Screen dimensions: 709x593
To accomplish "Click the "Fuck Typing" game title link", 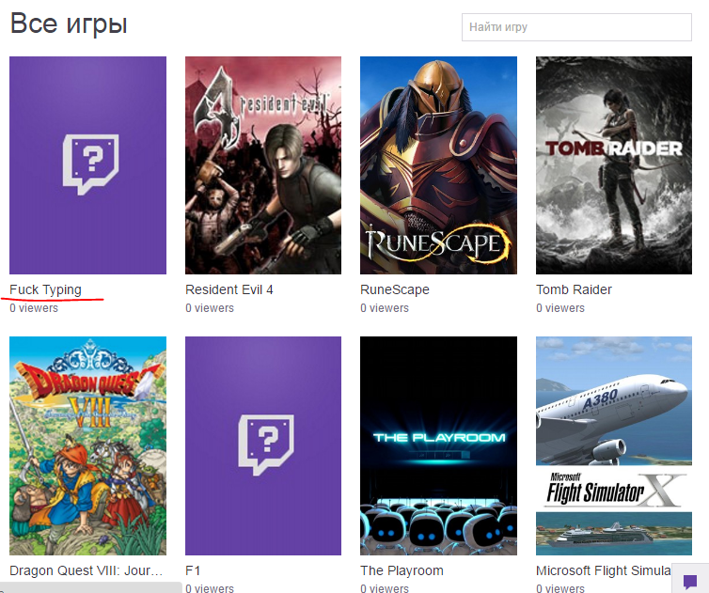I will pyautogui.click(x=46, y=289).
